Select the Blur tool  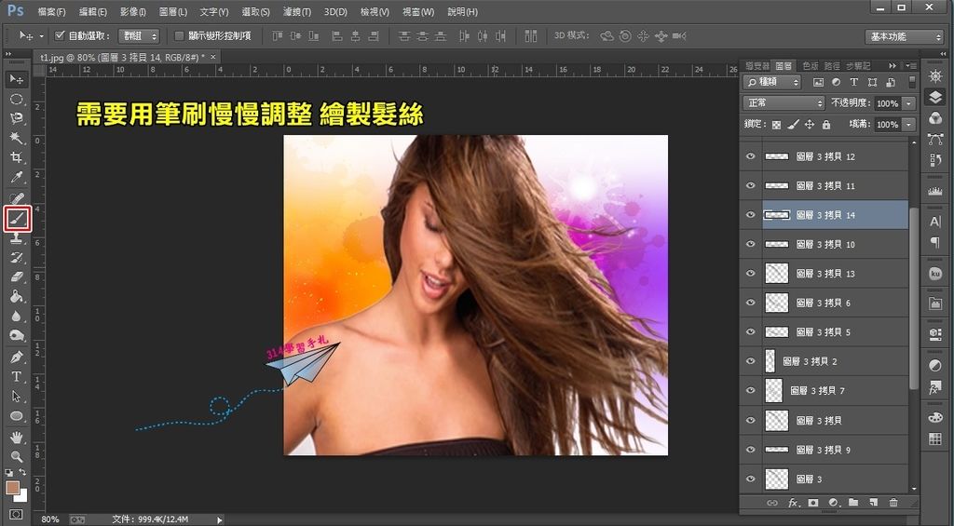click(17, 317)
